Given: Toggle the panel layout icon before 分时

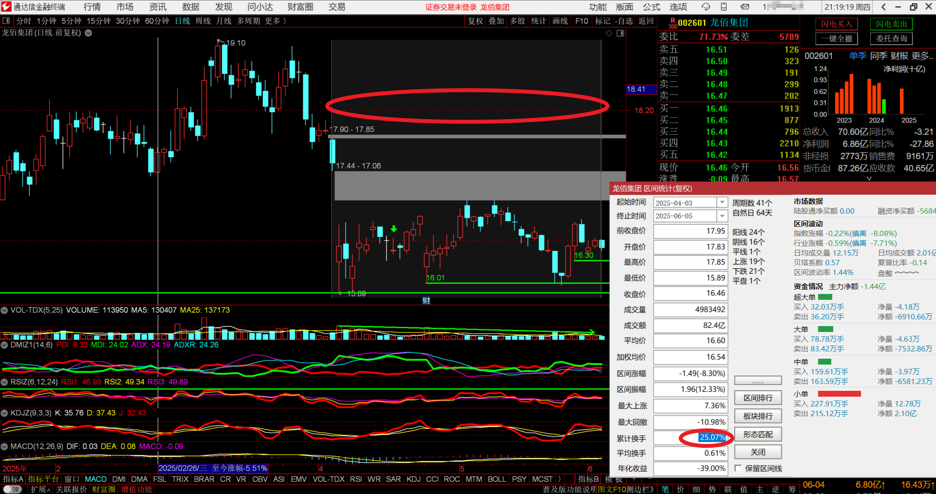Looking at the screenshot, I should pos(6,21).
